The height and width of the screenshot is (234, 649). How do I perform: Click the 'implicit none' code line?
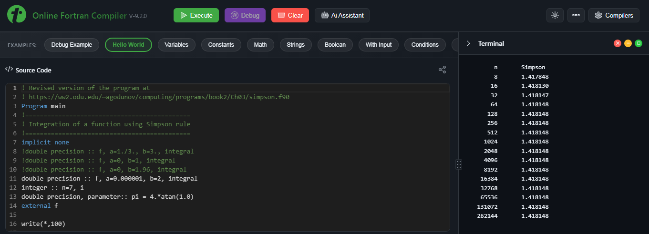tap(45, 142)
